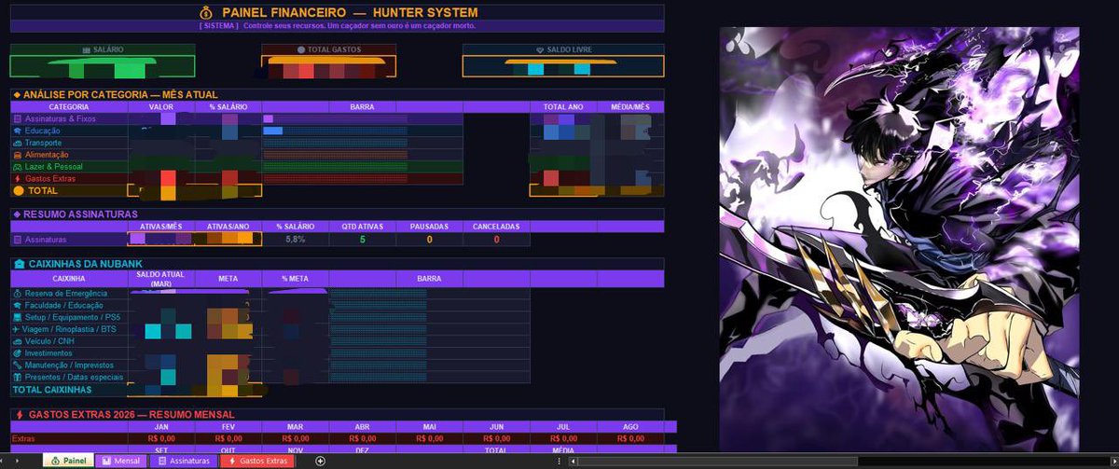The height and width of the screenshot is (469, 1119).
Task: Click the Presentes / Datas especiais gift icon
Action: tap(17, 378)
